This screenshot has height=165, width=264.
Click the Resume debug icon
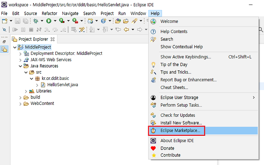coord(15,30)
